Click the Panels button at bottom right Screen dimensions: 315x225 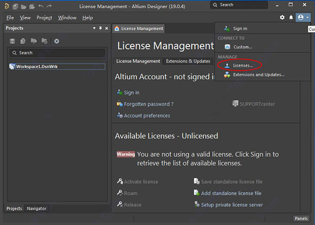coord(301,218)
